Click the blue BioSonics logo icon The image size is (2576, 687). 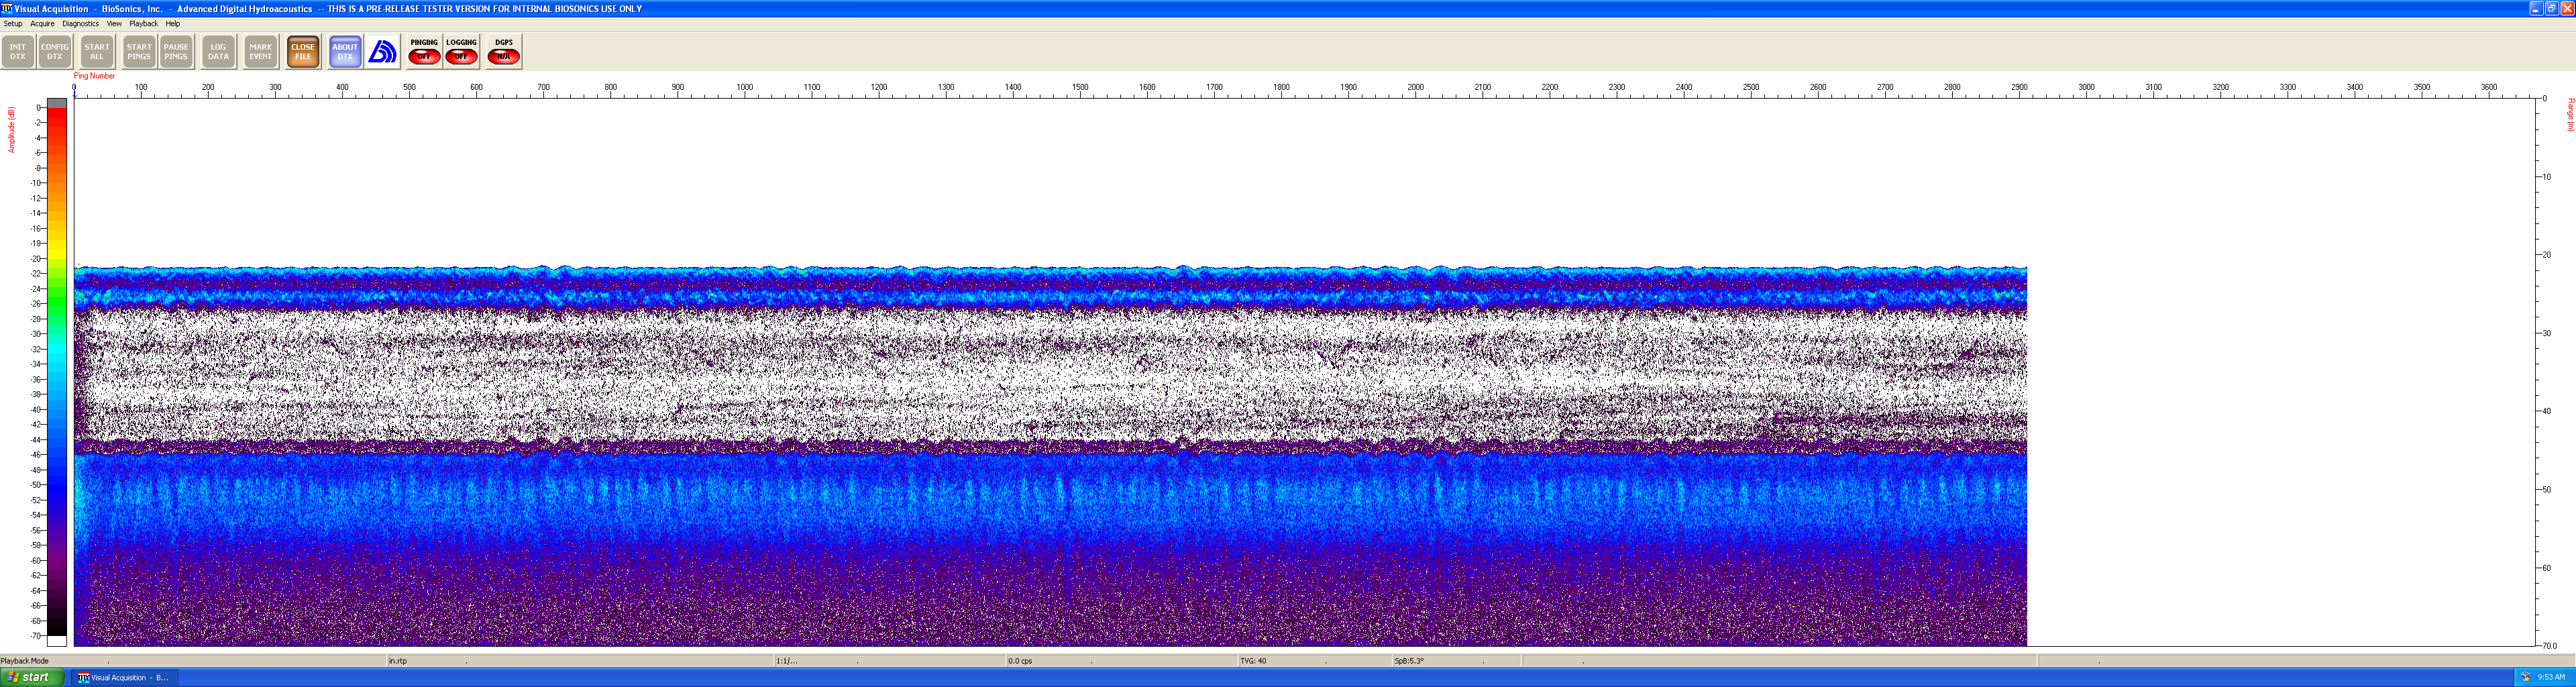tap(382, 52)
